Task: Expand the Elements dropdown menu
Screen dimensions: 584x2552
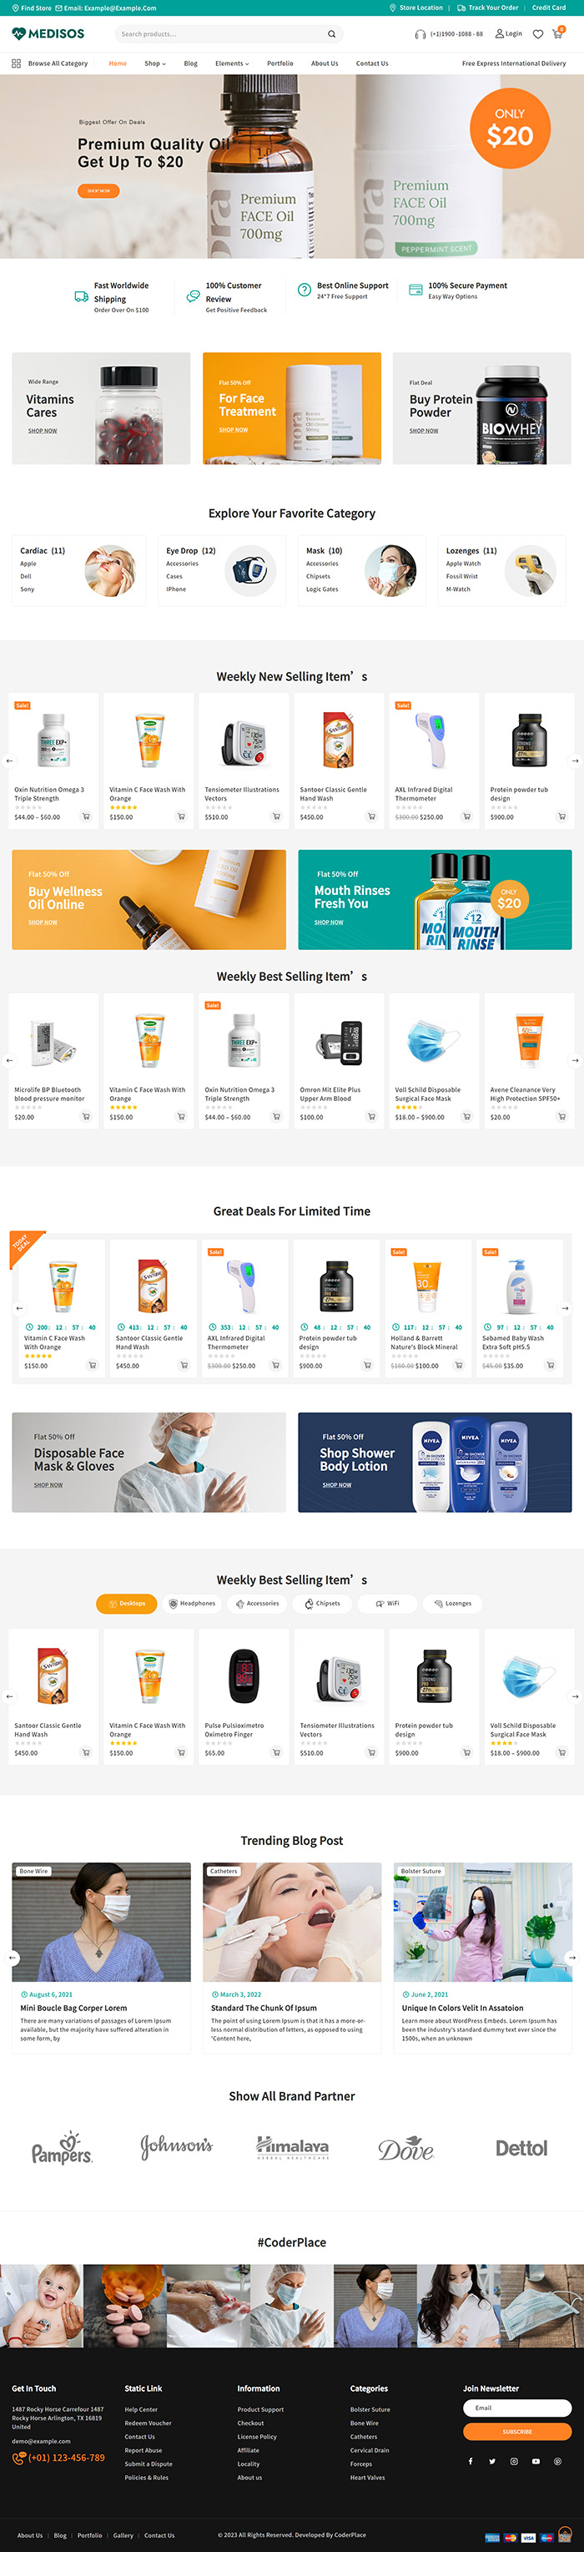Action: 232,63
